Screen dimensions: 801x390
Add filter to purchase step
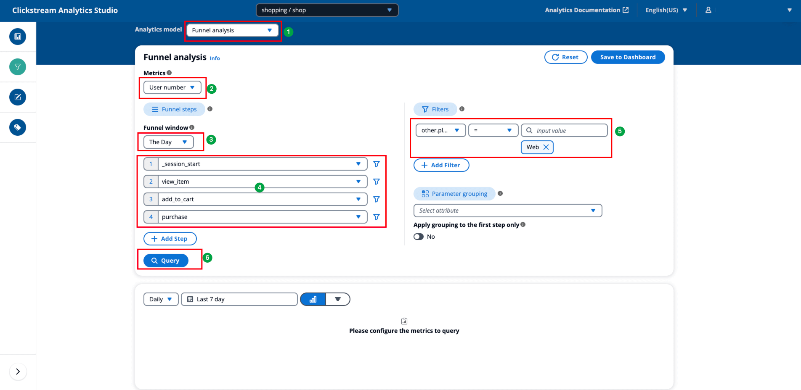click(377, 217)
